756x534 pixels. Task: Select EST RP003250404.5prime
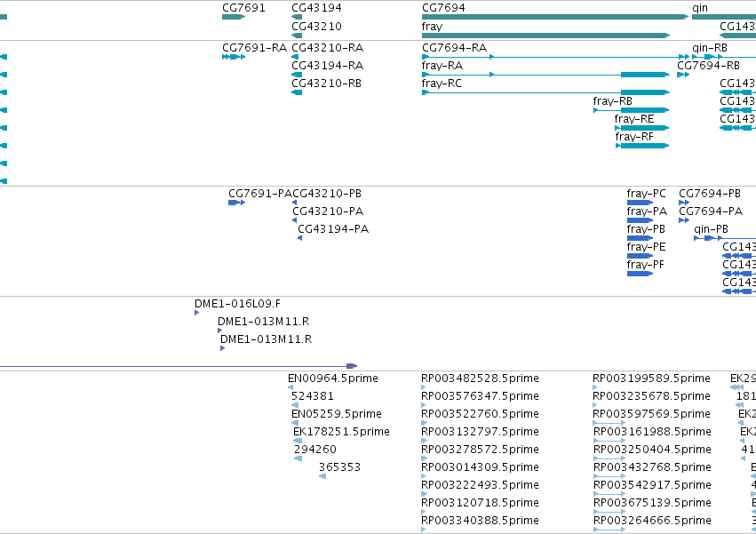609,458
